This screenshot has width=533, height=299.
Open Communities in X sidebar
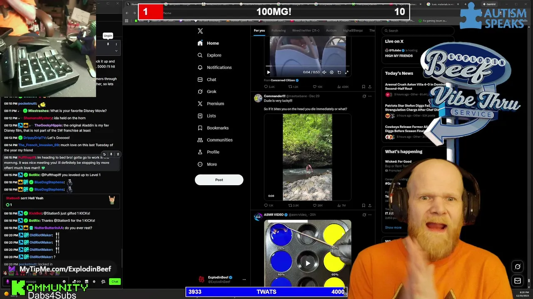[x=215, y=140]
